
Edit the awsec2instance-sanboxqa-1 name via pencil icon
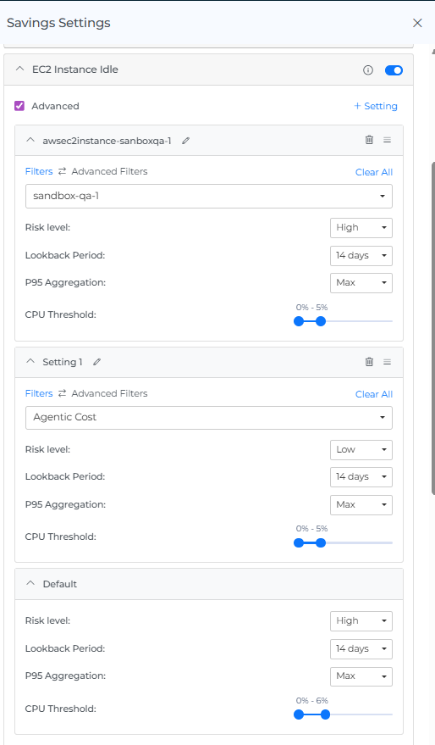[x=186, y=141]
